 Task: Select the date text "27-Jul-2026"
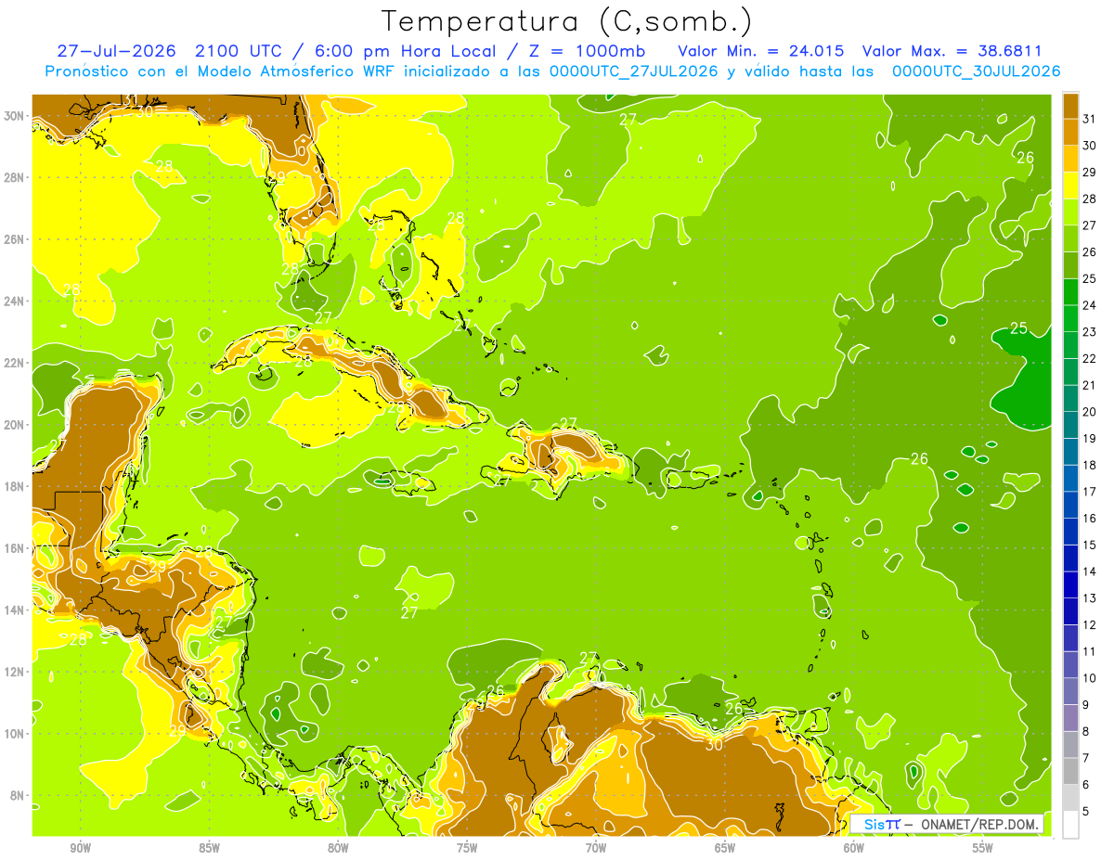pos(118,51)
